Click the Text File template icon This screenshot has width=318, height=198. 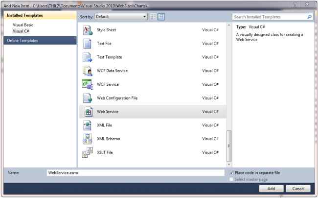pyautogui.click(x=87, y=44)
